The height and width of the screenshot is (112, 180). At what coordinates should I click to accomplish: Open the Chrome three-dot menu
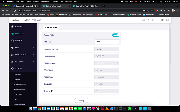177,11
